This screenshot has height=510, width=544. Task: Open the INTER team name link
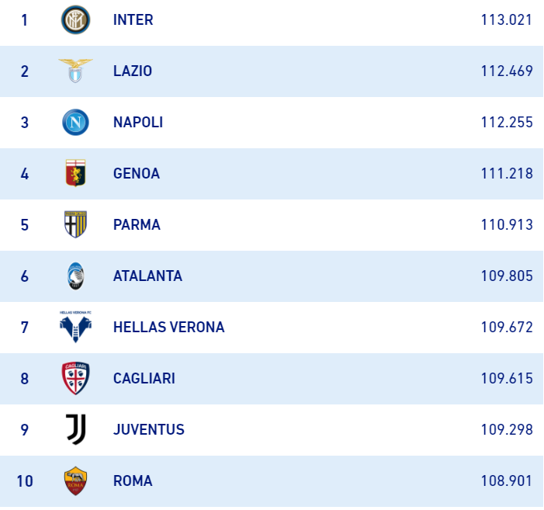tap(133, 20)
